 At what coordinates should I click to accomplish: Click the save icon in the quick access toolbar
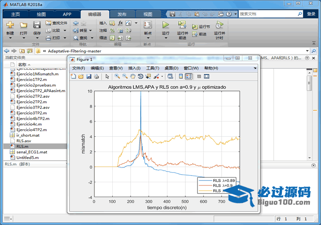click(172, 14)
